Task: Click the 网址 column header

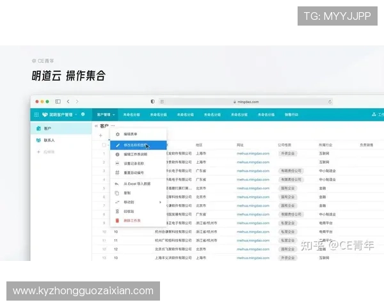Action: click(240, 145)
